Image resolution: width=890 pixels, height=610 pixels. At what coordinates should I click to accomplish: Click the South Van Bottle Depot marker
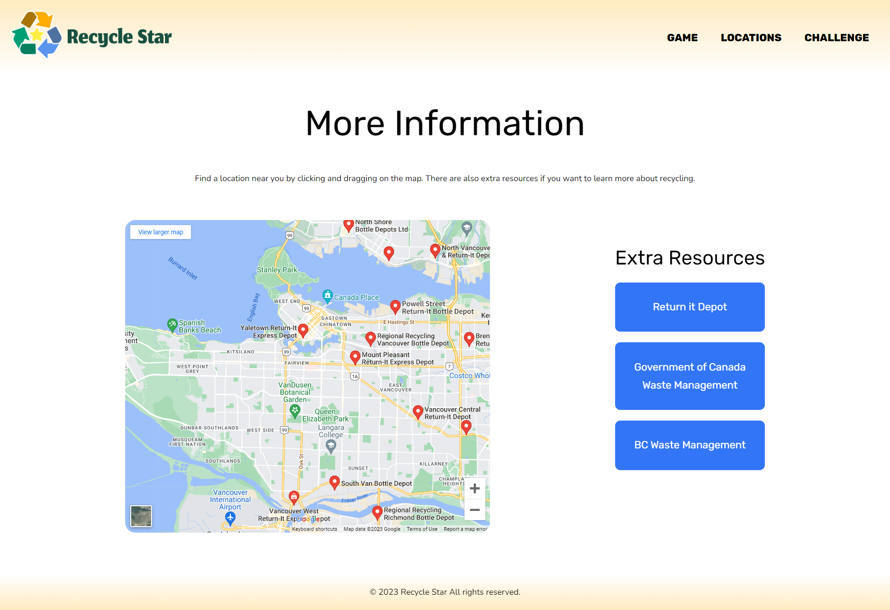[334, 482]
